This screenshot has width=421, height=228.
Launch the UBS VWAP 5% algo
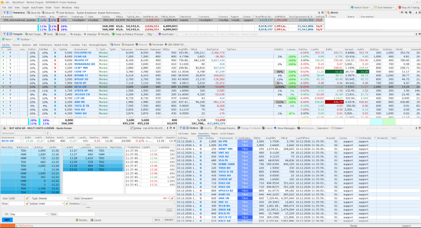(x=174, y=44)
